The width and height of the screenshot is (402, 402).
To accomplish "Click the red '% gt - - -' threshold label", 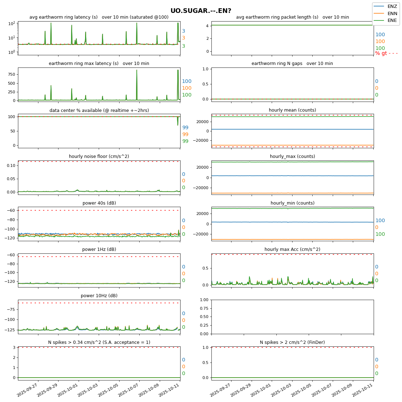I will click(x=386, y=53).
